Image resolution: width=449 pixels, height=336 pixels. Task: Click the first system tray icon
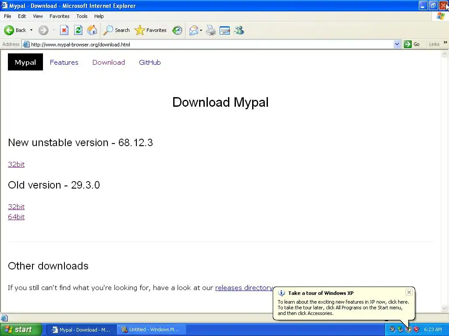[392, 329]
